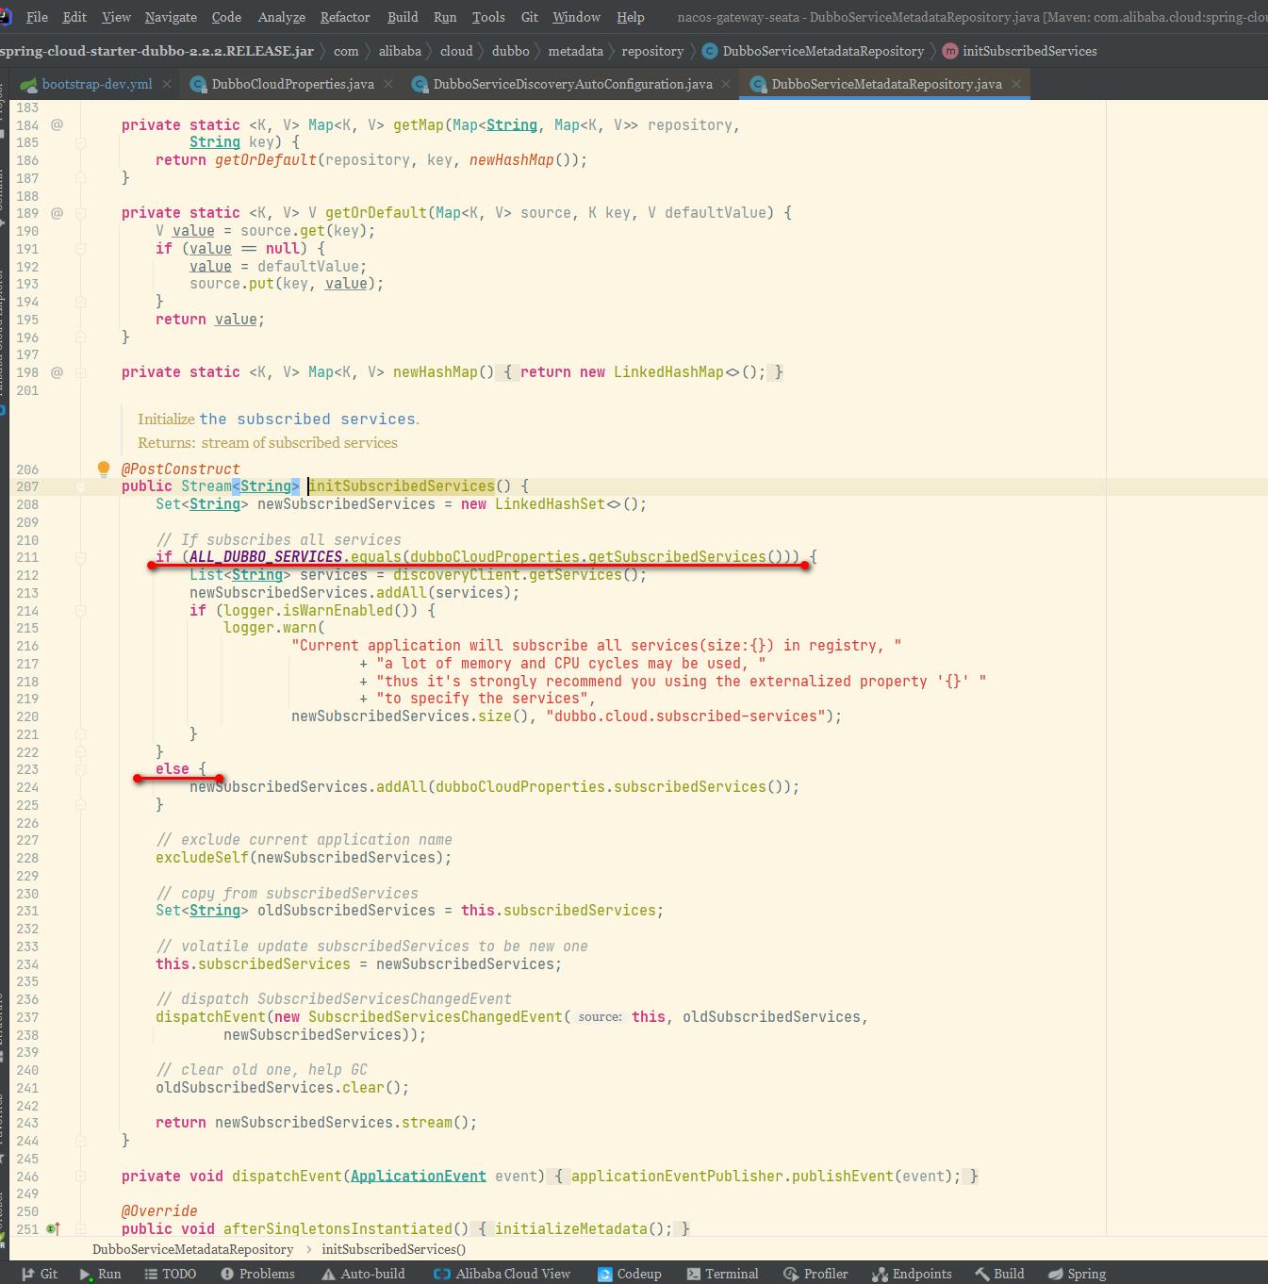Open the Codeup tool window
Viewport: 1268px width, 1284px height.
tap(630, 1274)
